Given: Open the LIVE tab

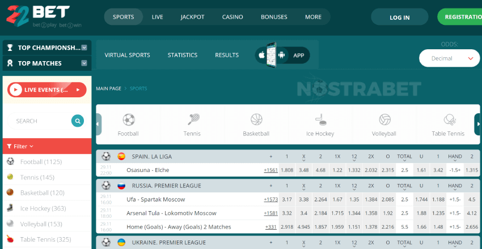Looking at the screenshot, I should (158, 17).
